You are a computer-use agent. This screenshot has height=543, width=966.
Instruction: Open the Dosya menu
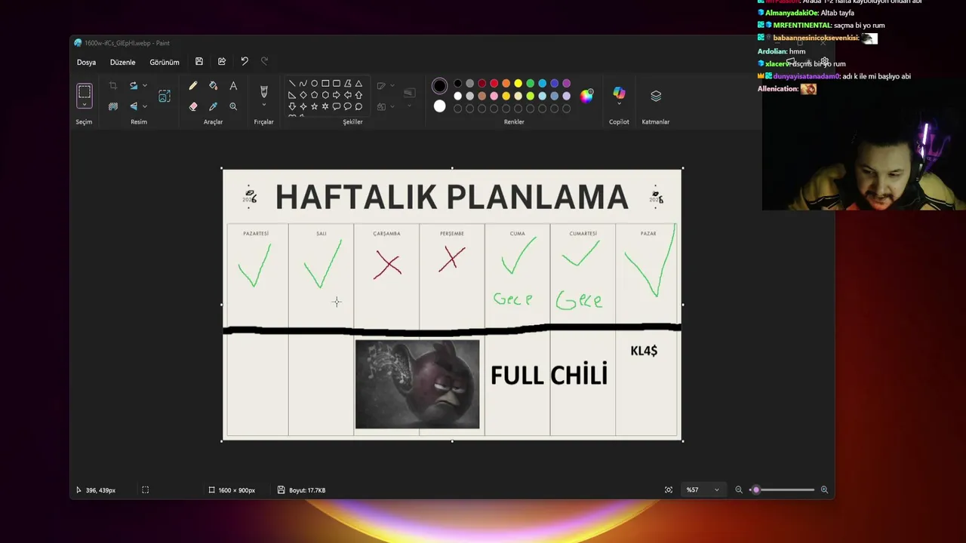click(x=86, y=63)
